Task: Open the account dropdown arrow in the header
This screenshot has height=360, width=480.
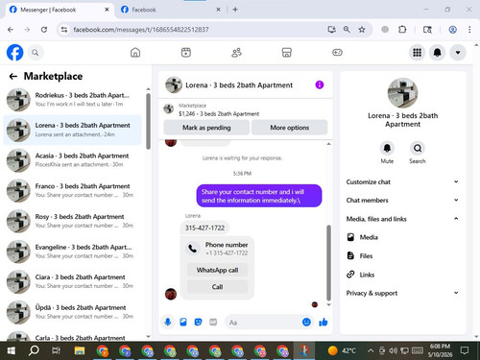Action: 458,53
